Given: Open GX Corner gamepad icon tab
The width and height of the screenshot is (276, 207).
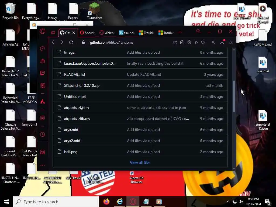Looking at the screenshot, I should (53, 33).
